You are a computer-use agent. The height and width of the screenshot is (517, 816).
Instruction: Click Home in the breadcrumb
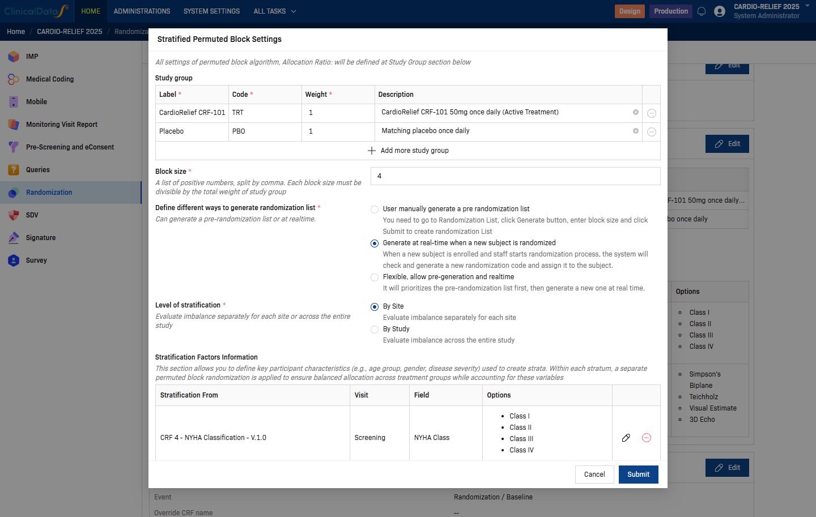(16, 32)
